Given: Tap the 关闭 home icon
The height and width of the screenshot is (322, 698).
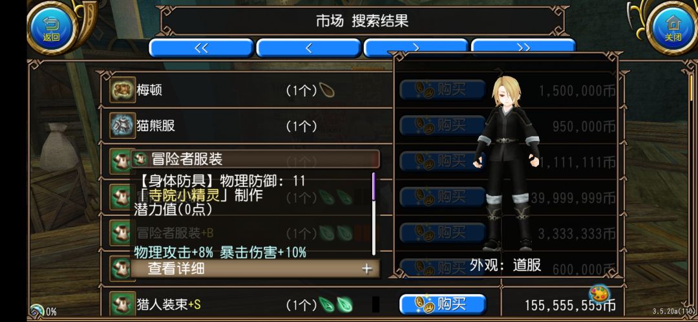Looking at the screenshot, I should [673, 28].
